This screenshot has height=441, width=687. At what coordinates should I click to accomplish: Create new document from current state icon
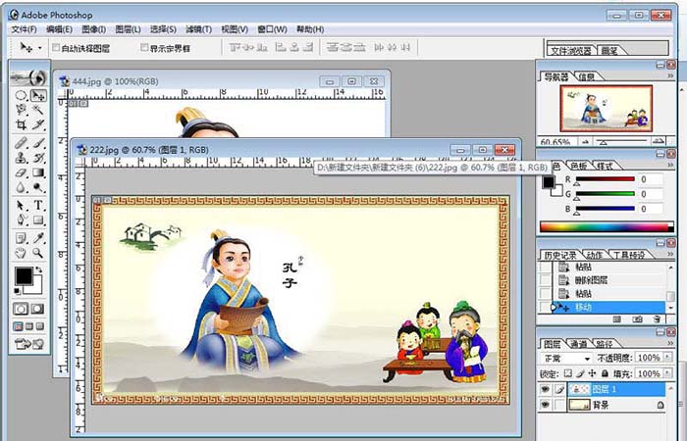[x=617, y=319]
